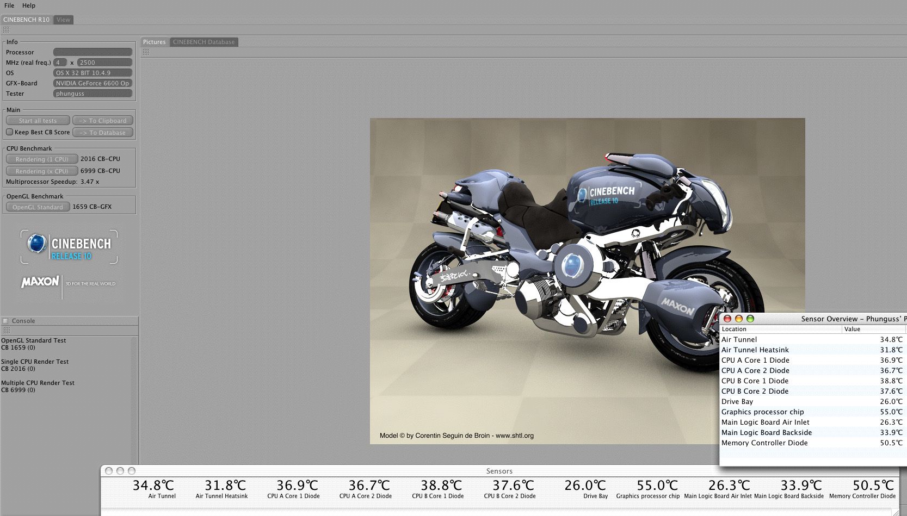This screenshot has height=516, width=907.
Task: Click the Tester name input field
Action: (92, 94)
